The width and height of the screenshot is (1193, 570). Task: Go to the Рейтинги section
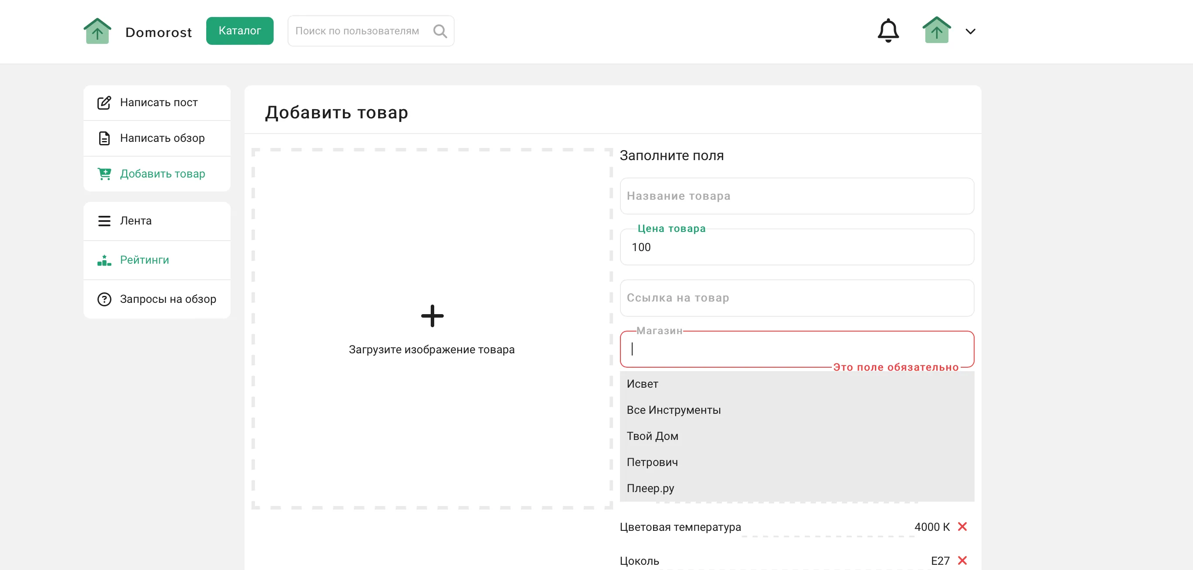pos(144,260)
